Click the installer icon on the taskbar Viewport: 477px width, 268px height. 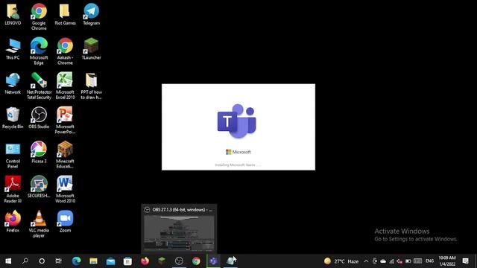(x=230, y=261)
